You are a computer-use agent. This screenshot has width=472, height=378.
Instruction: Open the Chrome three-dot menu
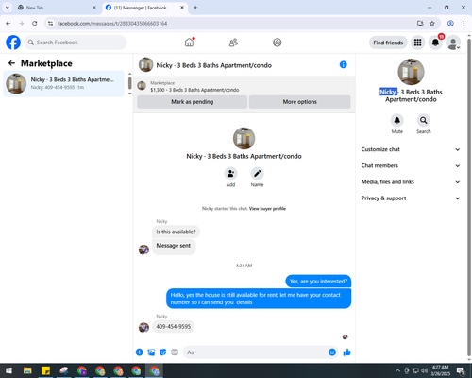(464, 24)
